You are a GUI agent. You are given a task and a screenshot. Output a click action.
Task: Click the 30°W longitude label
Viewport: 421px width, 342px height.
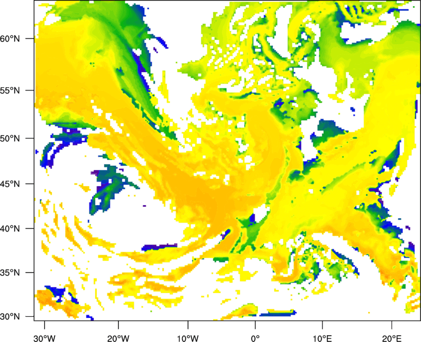point(45,338)
